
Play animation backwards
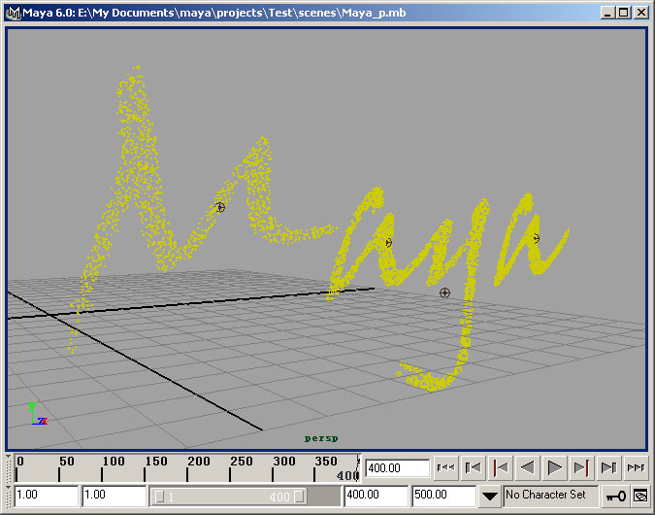[527, 467]
